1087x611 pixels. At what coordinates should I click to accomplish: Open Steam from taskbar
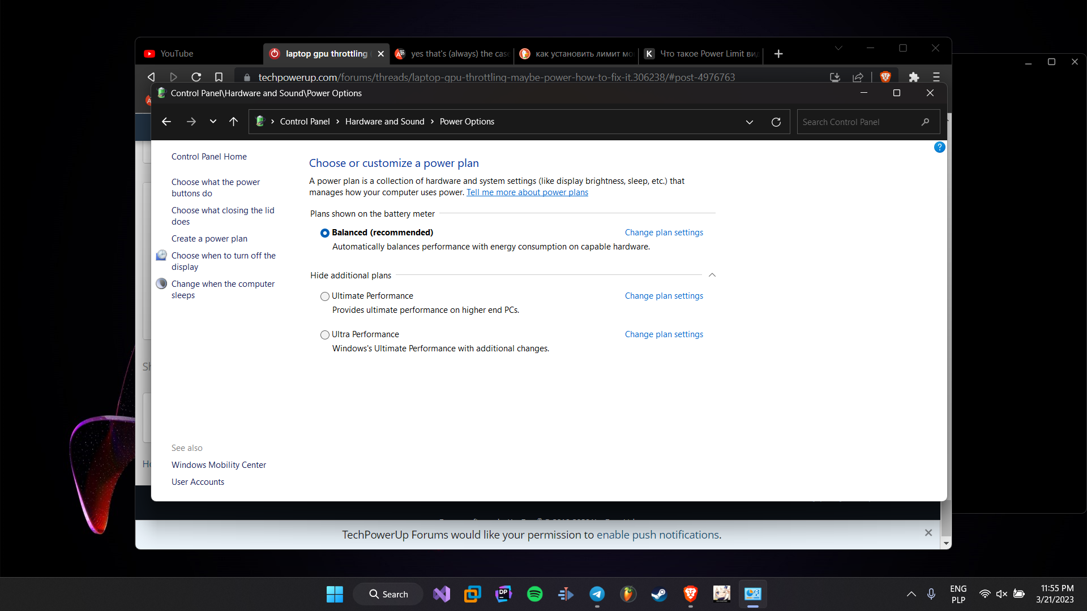pos(659,594)
